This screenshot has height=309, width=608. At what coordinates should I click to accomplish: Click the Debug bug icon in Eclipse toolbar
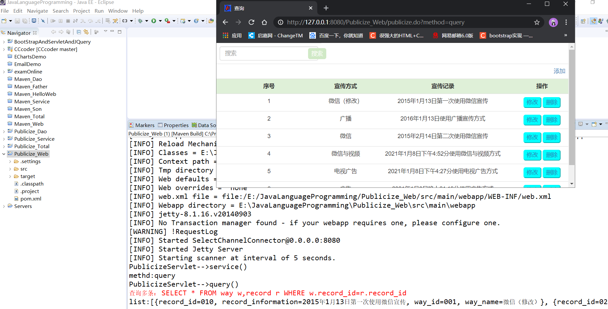140,21
